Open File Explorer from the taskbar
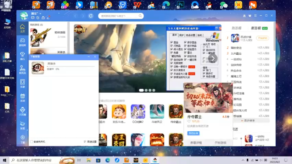292x164 pixels. (89, 160)
